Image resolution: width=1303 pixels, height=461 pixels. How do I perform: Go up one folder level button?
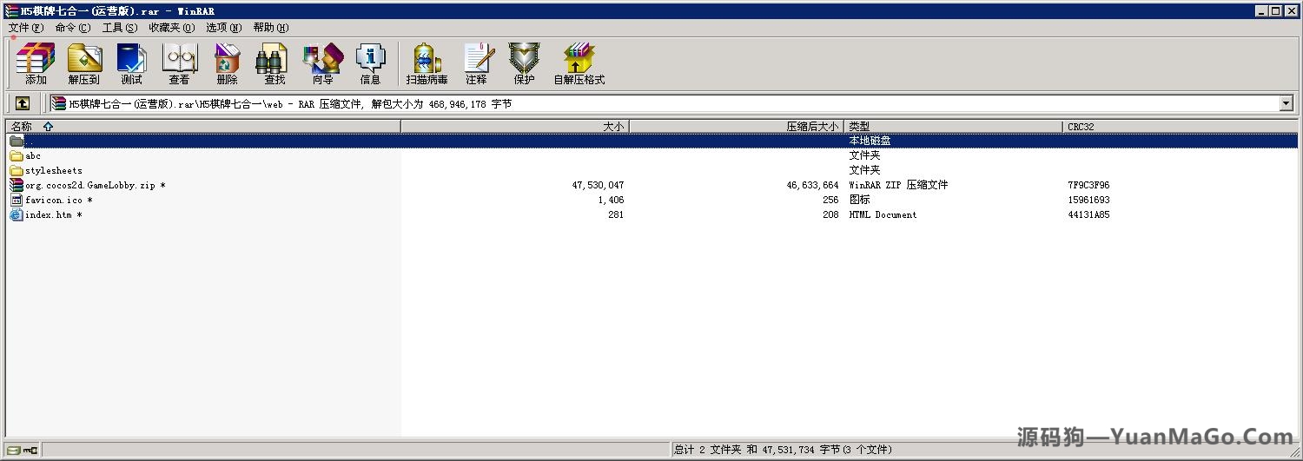23,103
